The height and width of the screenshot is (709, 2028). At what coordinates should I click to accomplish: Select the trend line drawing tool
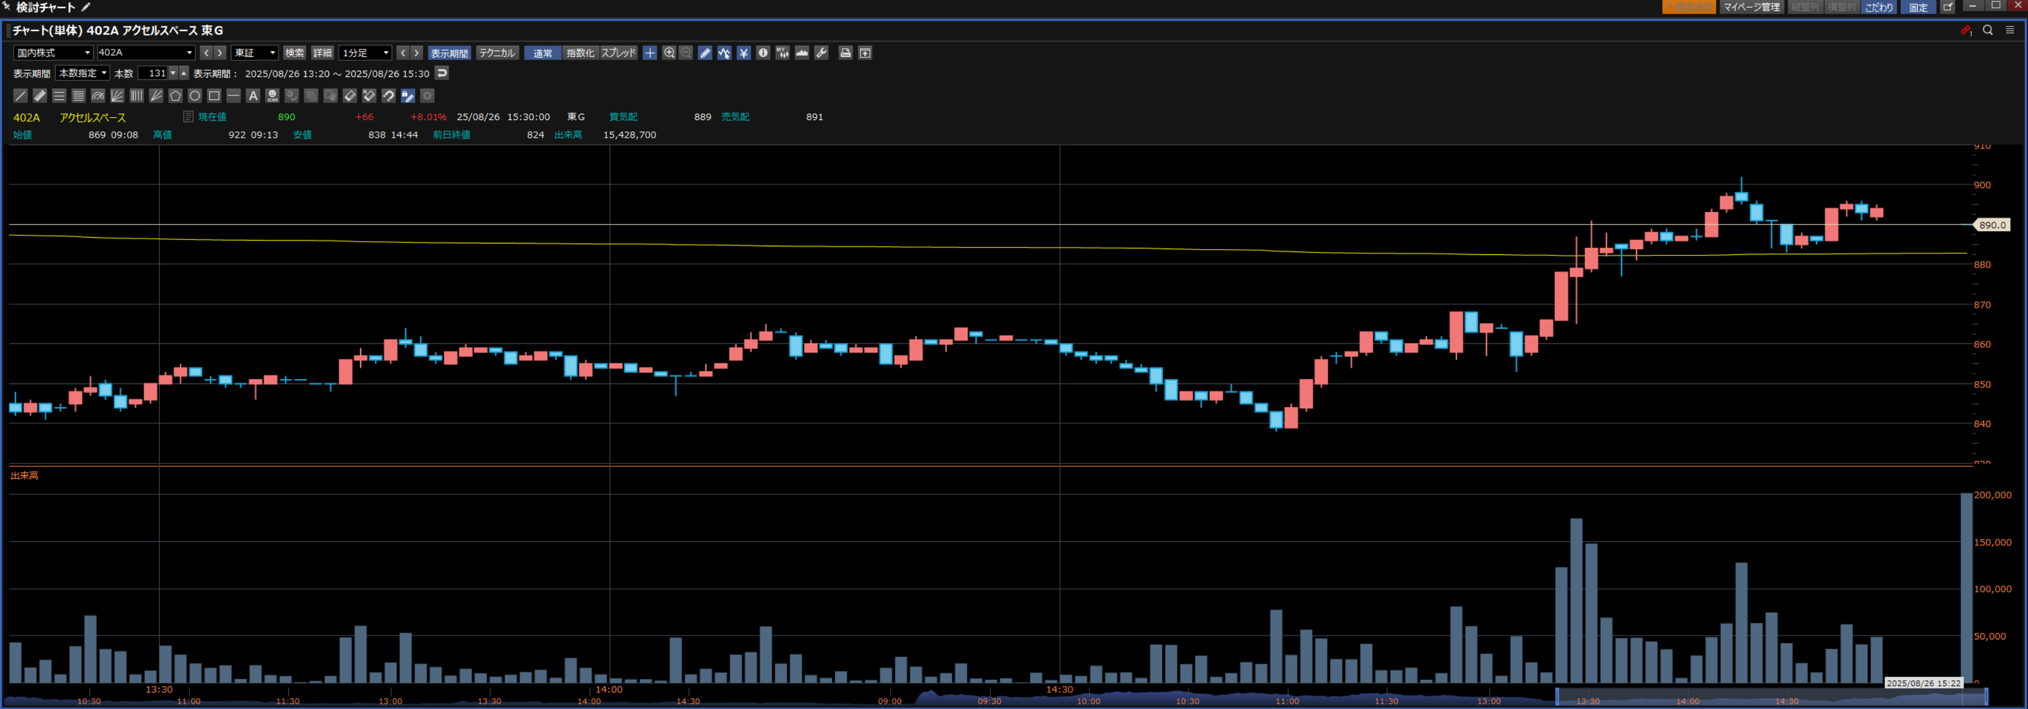click(x=21, y=96)
